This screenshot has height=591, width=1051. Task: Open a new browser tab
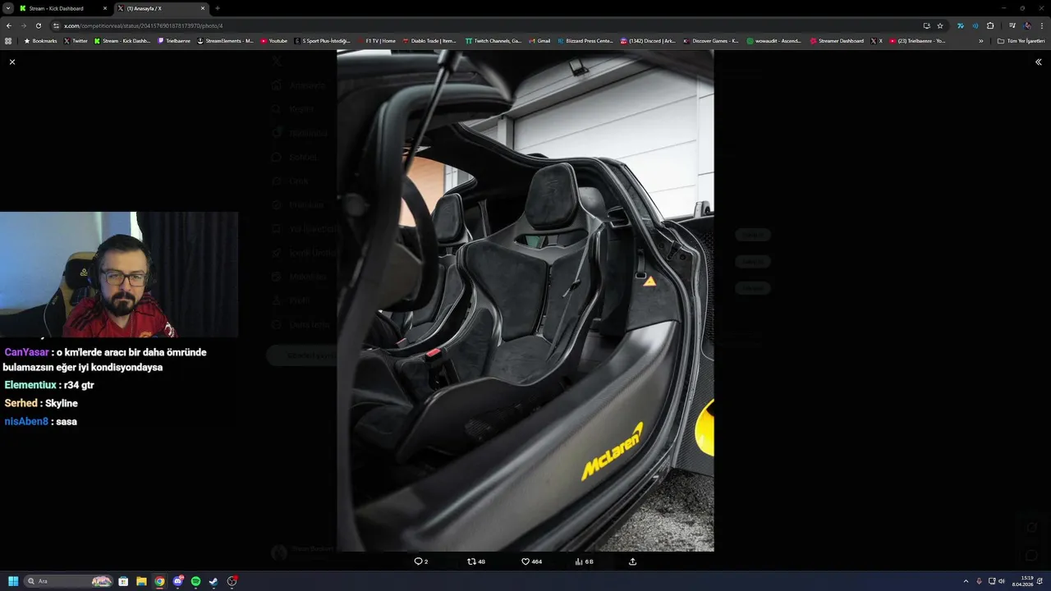click(218, 8)
